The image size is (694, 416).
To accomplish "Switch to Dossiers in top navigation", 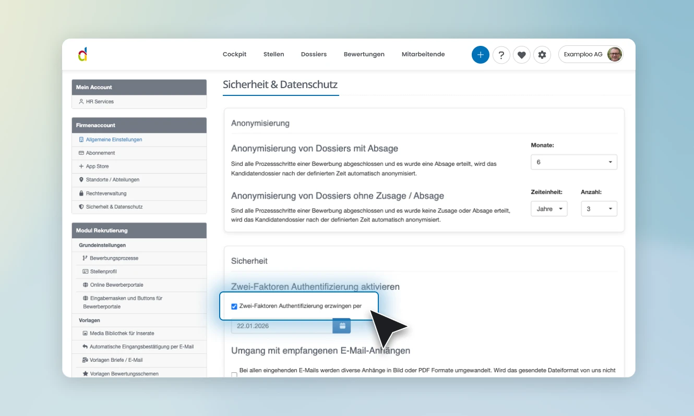I will tap(314, 54).
